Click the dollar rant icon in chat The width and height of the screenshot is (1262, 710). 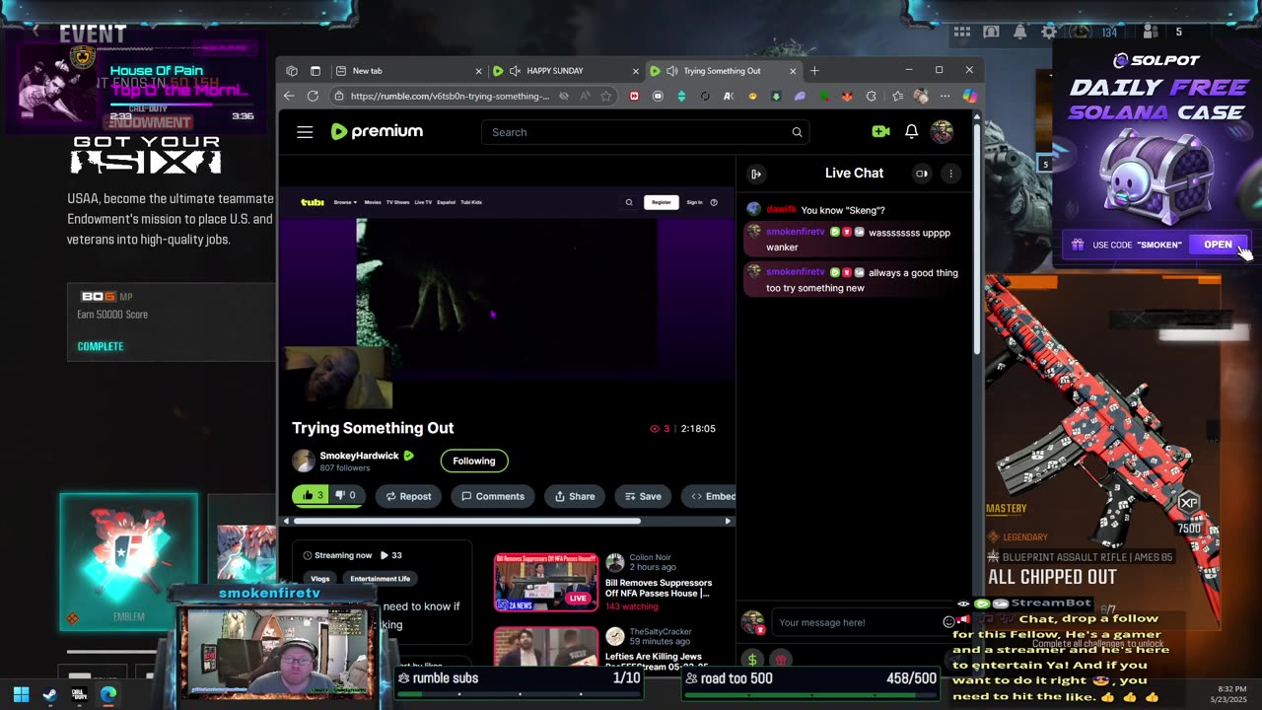[x=753, y=659]
